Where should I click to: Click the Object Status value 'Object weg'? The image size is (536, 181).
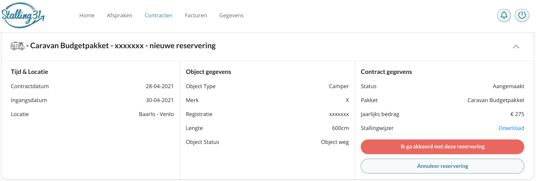coord(335,142)
